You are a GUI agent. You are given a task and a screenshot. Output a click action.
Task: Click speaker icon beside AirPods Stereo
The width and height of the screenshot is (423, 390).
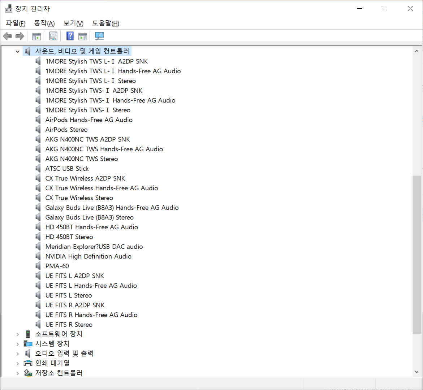38,130
